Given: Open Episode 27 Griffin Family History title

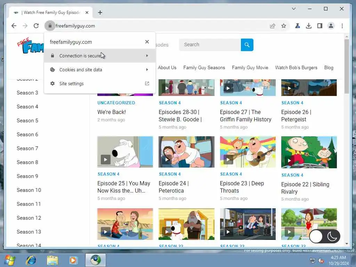Looking at the screenshot, I should 246,115.
